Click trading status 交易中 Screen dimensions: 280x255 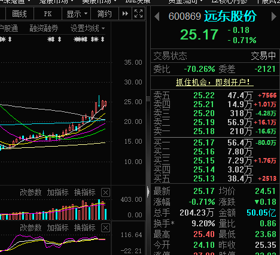tap(263, 56)
